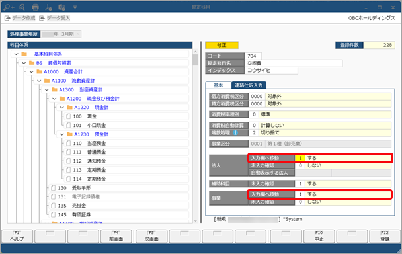Collapse the A1230 預金計 chevron
The height and width of the screenshot is (254, 402).
point(61,134)
